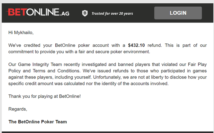Click the "Hi Mykhailo," greeting

coord(20,32)
